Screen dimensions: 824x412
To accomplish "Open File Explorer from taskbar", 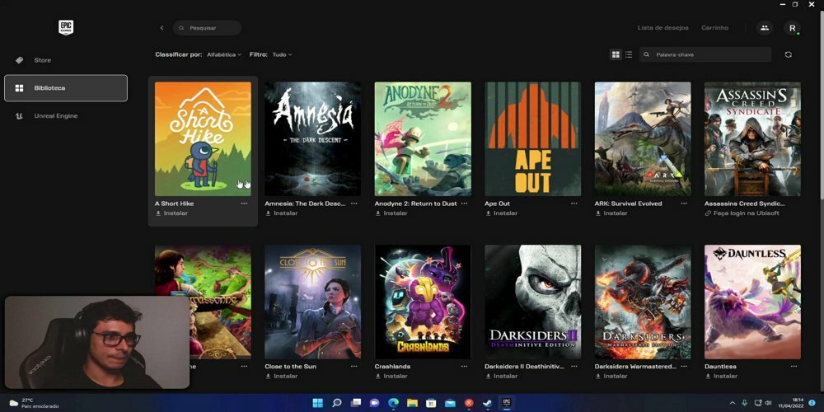I will (x=413, y=403).
